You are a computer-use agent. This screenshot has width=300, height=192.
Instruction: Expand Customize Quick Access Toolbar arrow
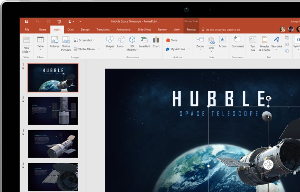(x=80, y=21)
